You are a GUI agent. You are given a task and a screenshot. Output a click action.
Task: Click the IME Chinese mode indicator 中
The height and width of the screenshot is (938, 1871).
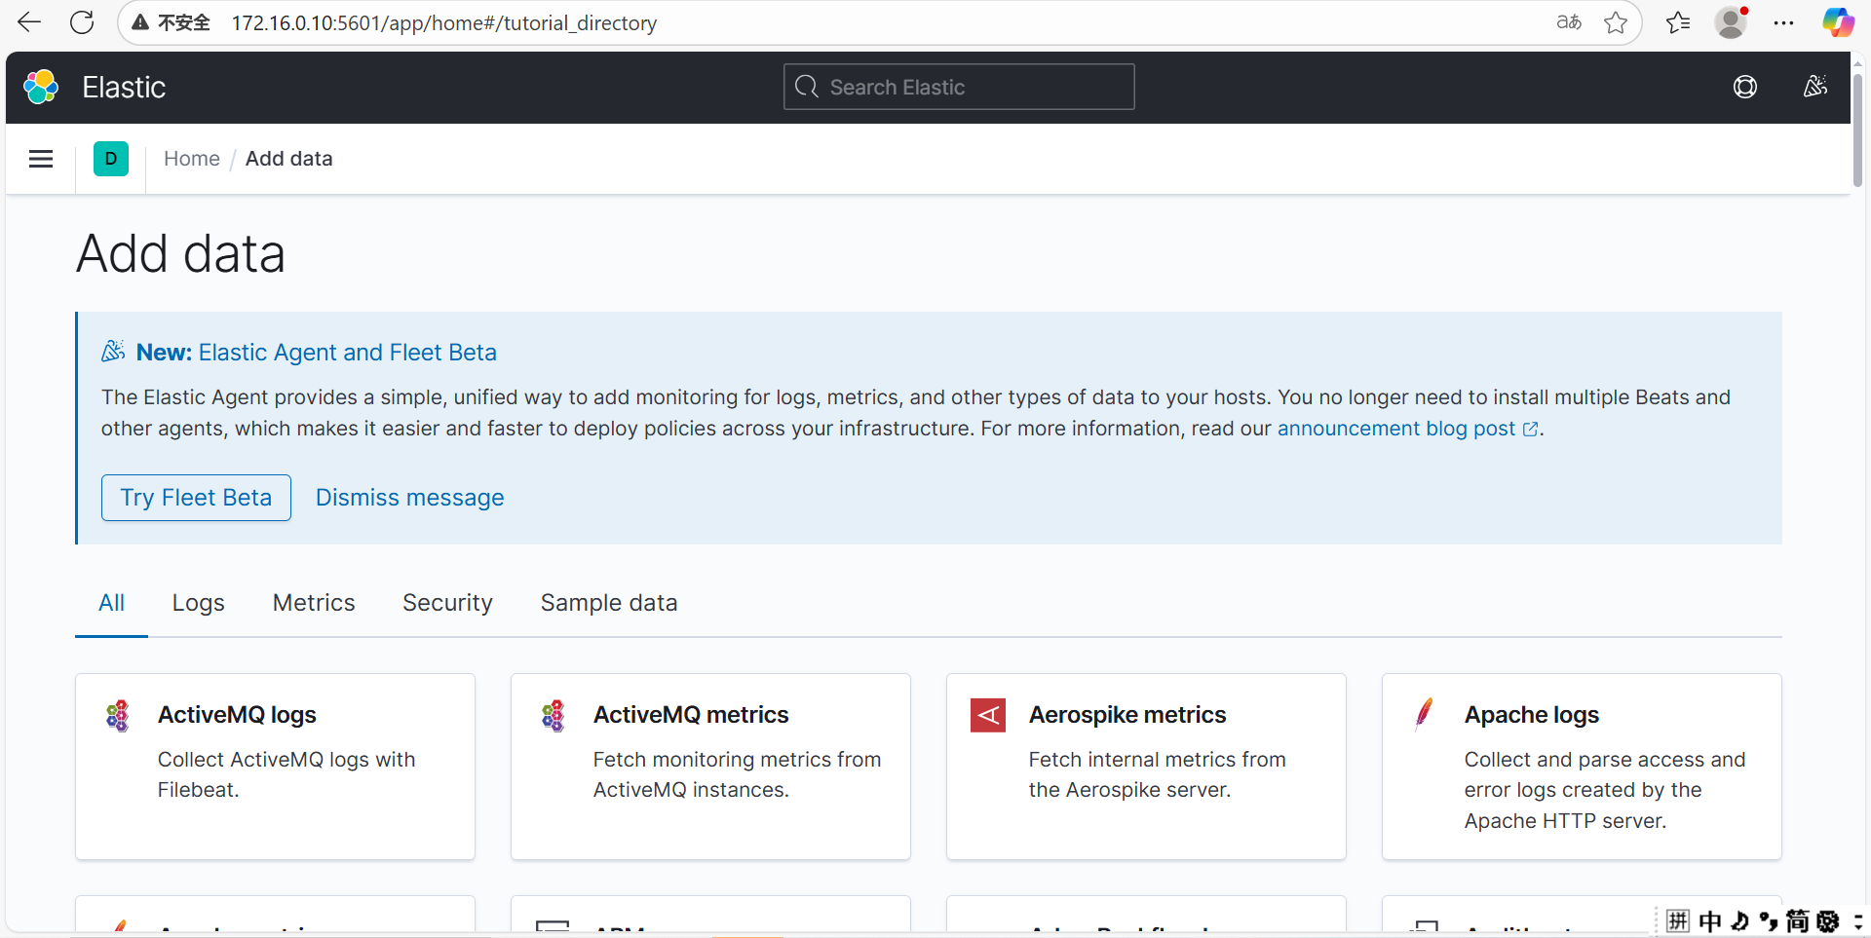1709,921
